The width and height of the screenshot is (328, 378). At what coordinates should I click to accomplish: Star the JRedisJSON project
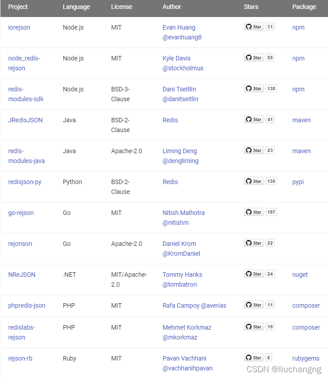(254, 119)
